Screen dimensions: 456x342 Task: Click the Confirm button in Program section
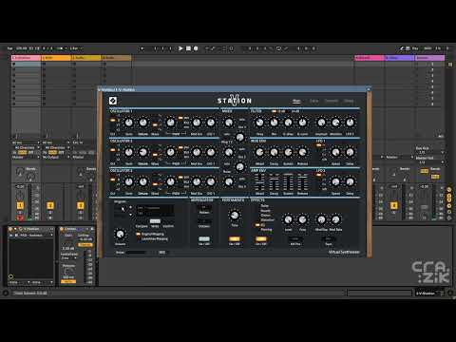pyautogui.click(x=168, y=226)
